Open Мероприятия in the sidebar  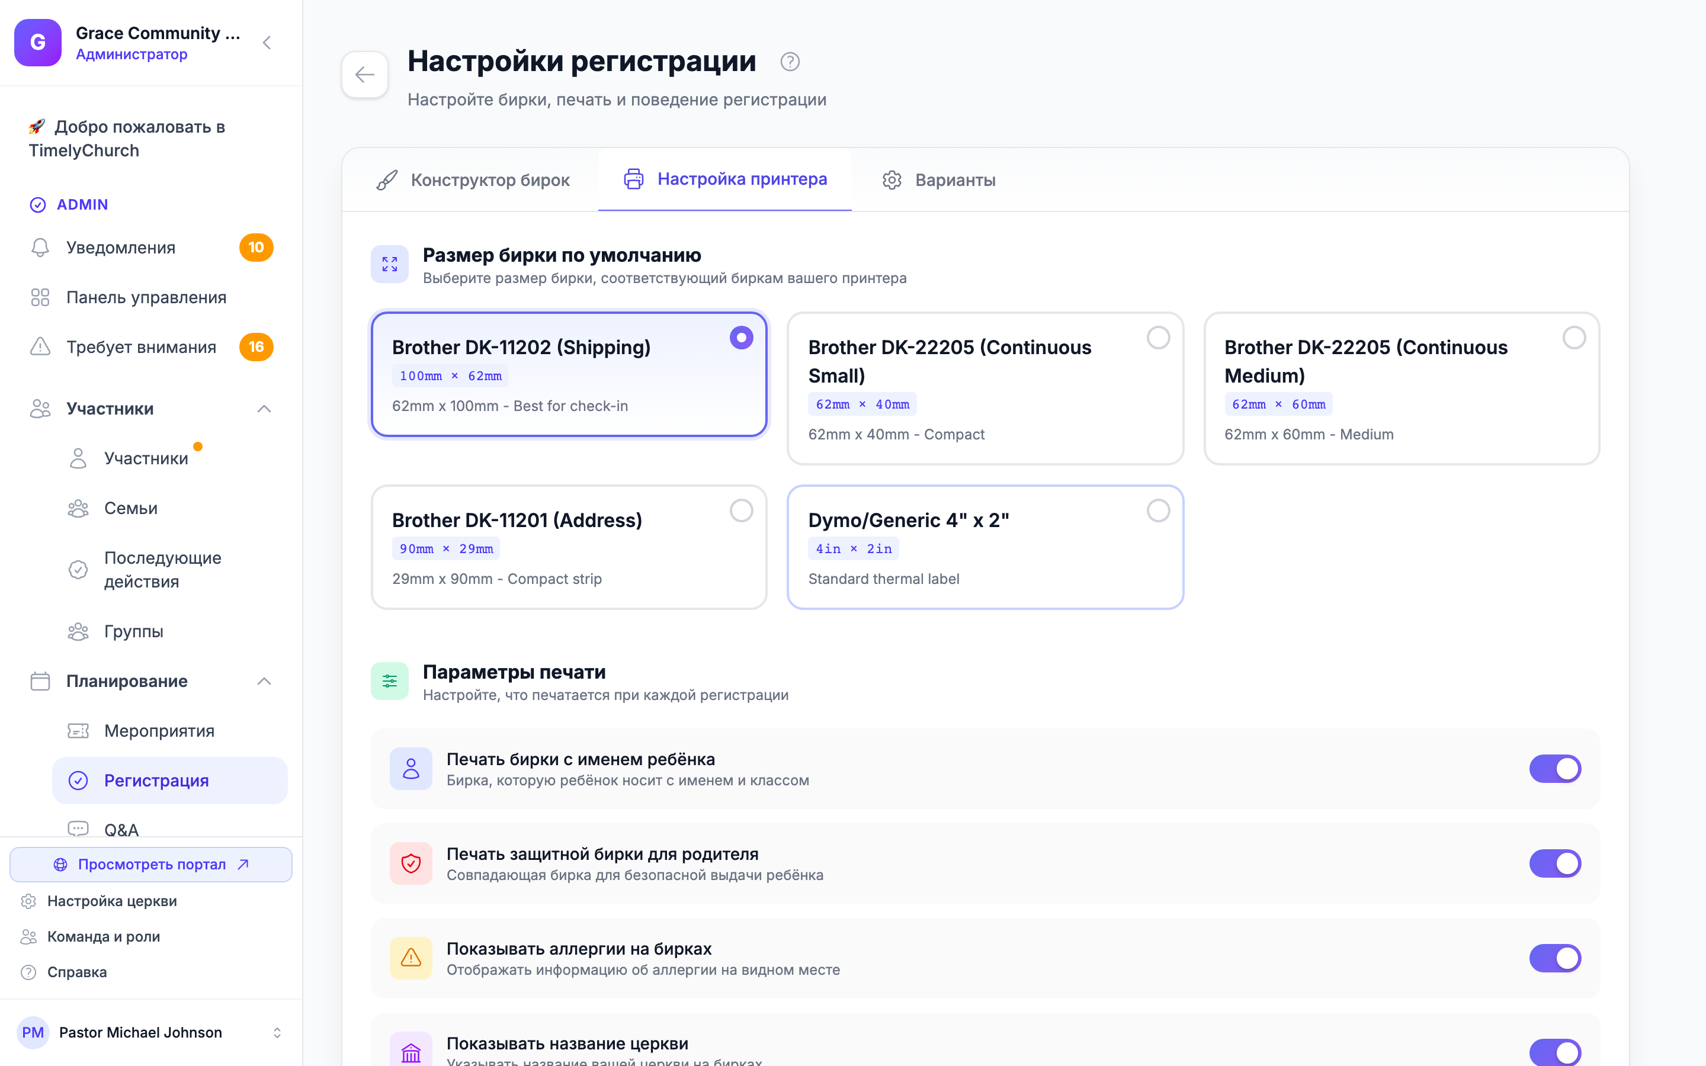pyautogui.click(x=170, y=731)
